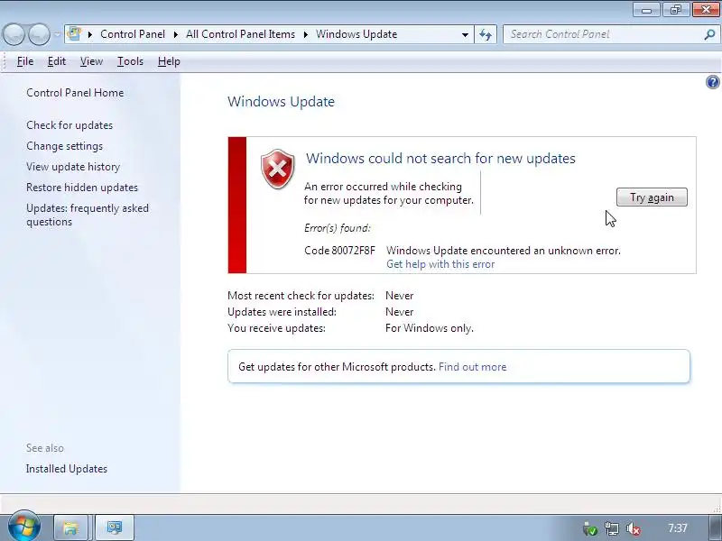Click the Action Center tray icon
Viewport: 722px width, 541px height.
pyautogui.click(x=590, y=528)
